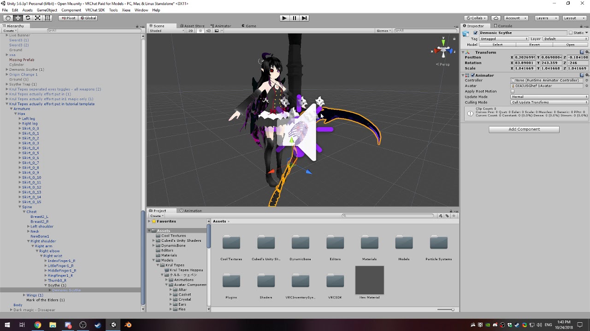
Task: Switch to the Asset Store tab
Action: (192, 26)
